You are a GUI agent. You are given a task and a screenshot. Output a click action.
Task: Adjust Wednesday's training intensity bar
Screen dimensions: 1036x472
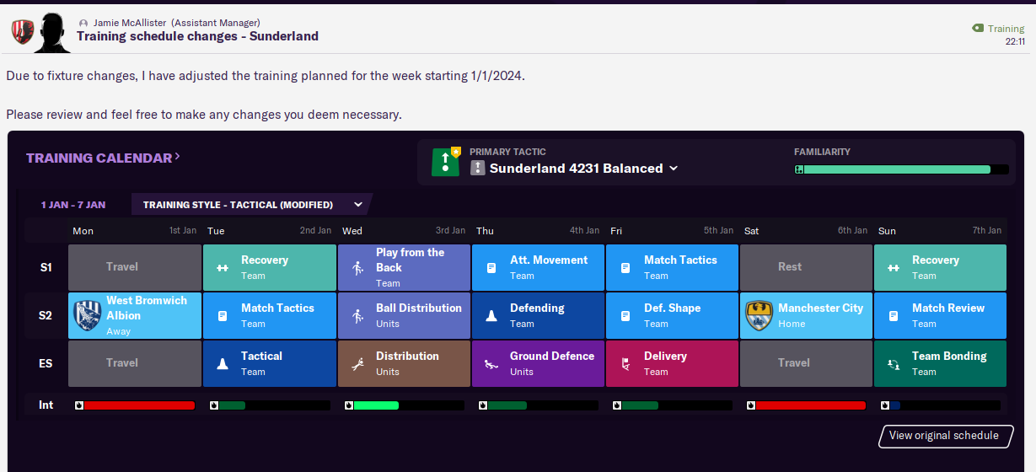click(x=404, y=405)
